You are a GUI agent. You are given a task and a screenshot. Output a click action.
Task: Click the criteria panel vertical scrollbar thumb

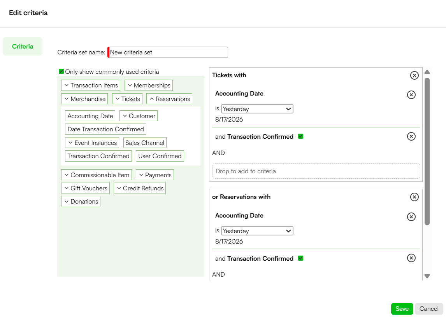(427, 152)
